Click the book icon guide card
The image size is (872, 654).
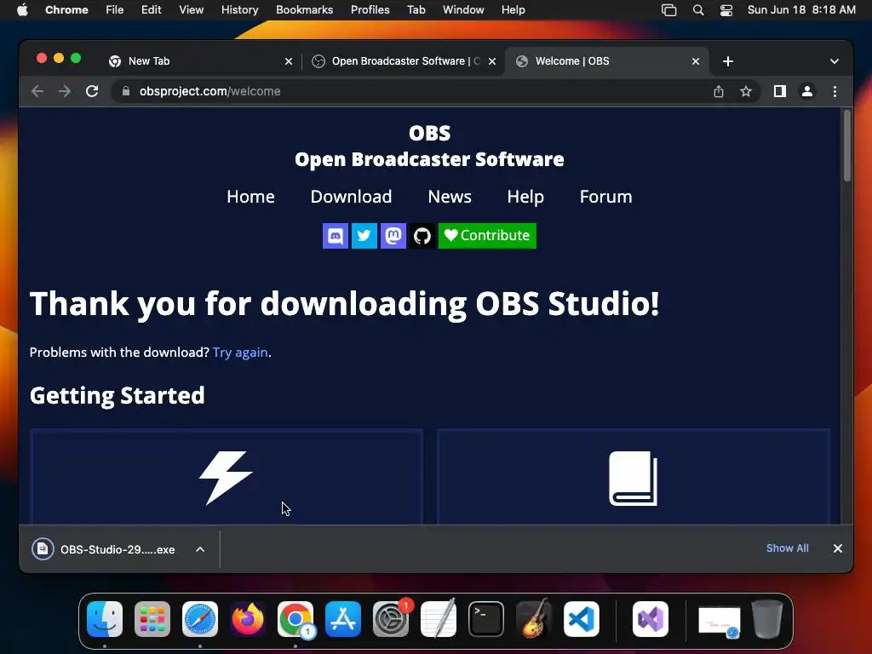click(634, 477)
